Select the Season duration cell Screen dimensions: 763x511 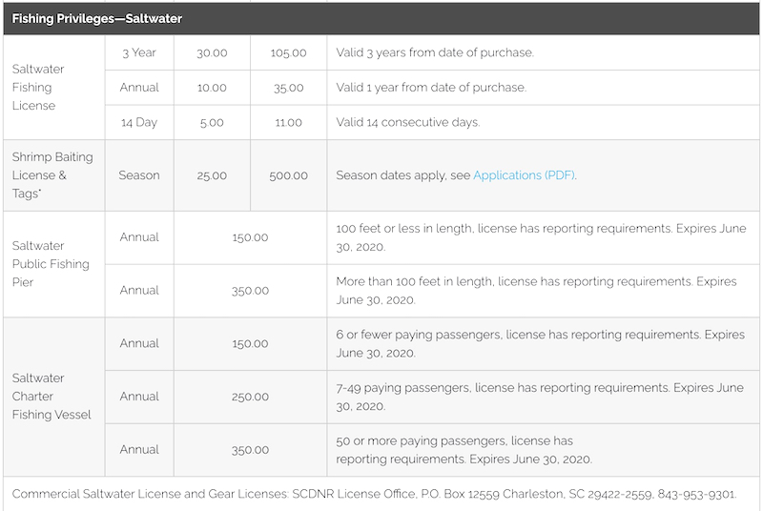[139, 175]
